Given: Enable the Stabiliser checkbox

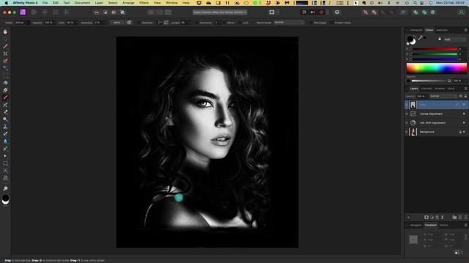Looking at the screenshot, I should pyautogui.click(x=139, y=23).
